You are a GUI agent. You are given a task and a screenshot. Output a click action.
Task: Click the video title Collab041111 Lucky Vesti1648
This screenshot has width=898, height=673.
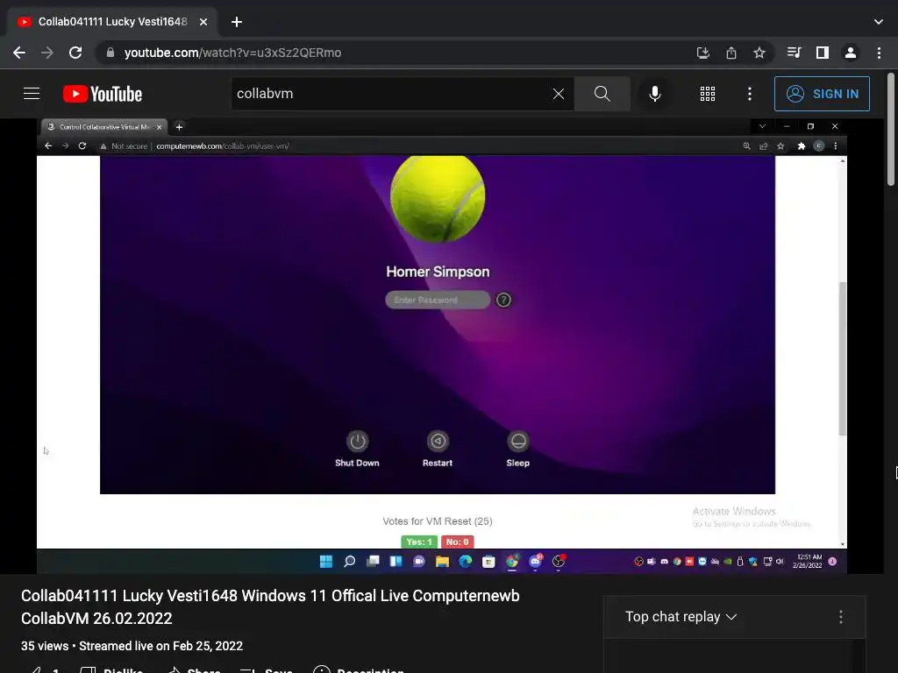coord(270,606)
